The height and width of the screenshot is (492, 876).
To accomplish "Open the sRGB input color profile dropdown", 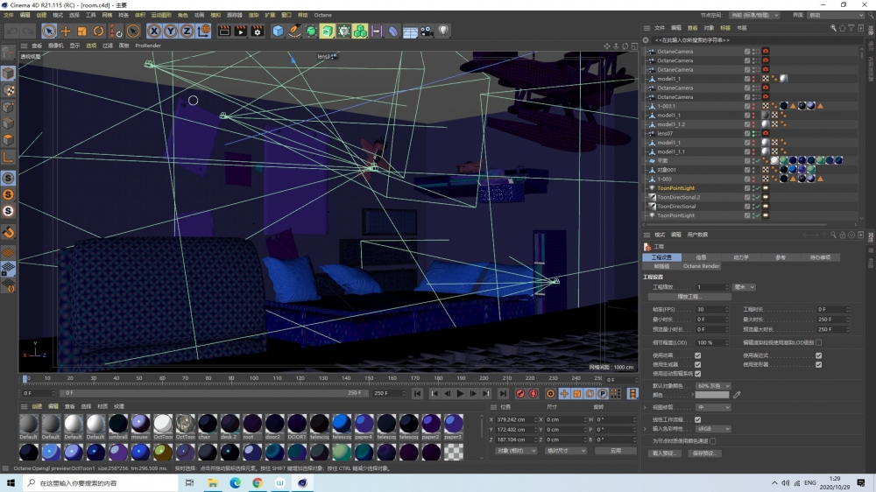I will [x=713, y=430].
